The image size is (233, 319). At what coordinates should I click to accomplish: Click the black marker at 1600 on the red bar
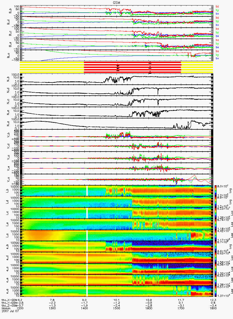tap(150, 67)
